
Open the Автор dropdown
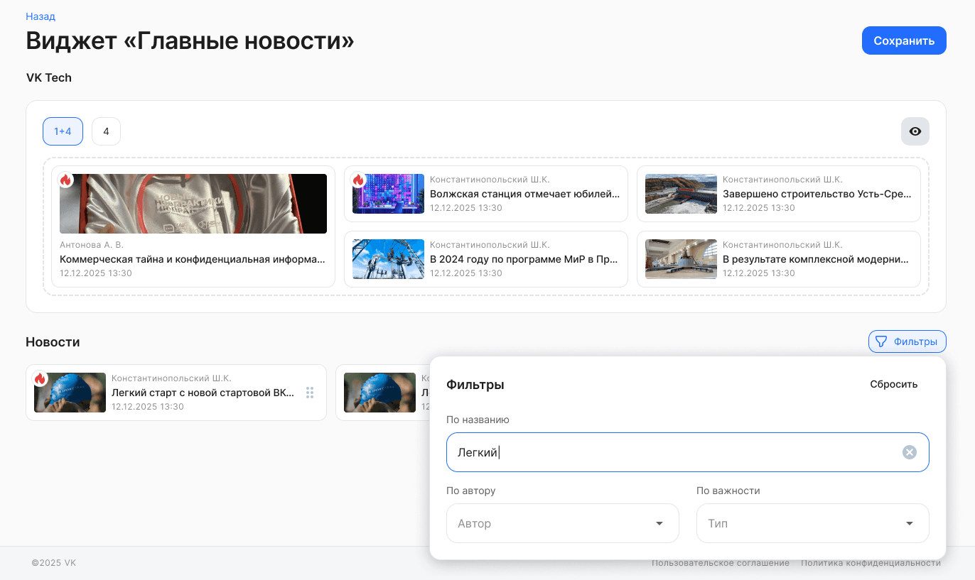[562, 523]
